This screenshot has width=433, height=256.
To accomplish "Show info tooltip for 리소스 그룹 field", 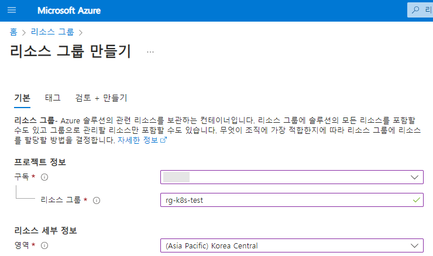I will (x=97, y=200).
